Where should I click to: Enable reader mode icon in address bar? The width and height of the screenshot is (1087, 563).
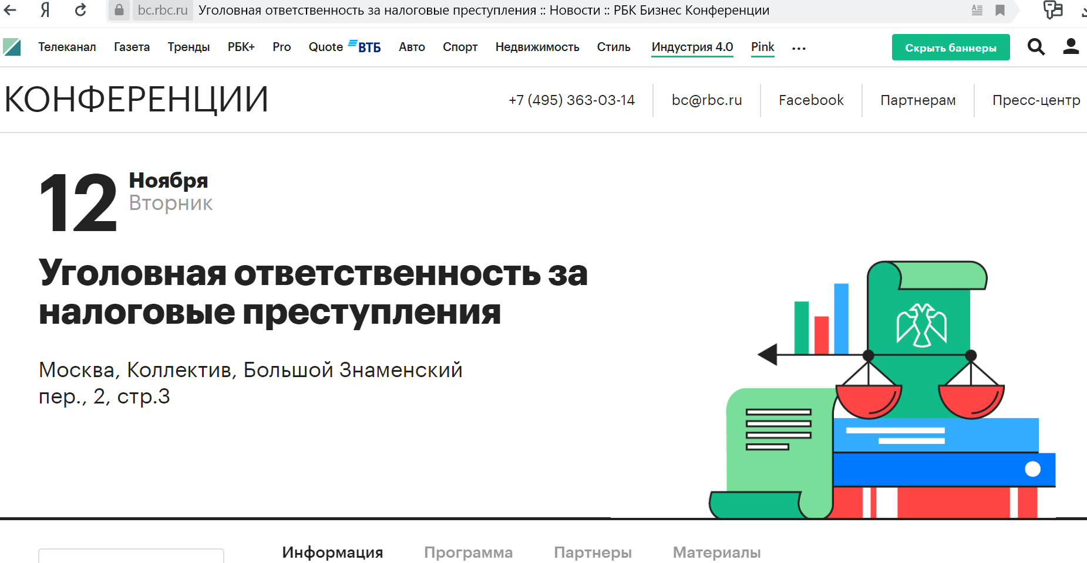(977, 10)
